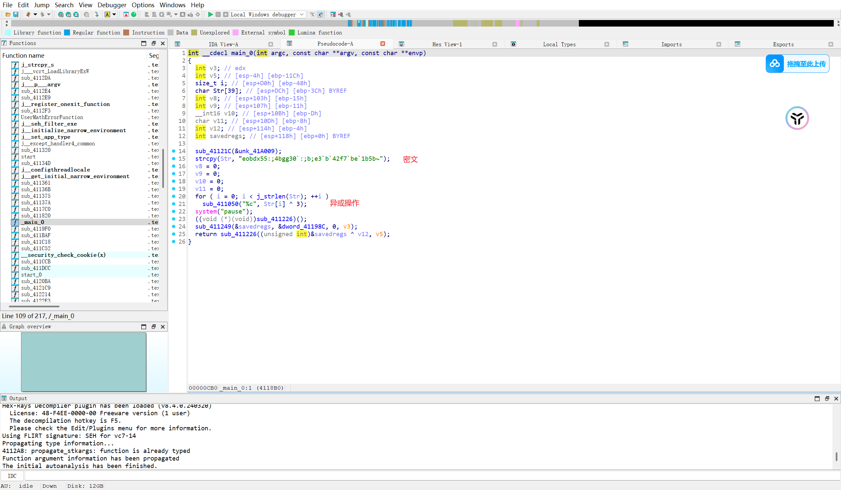Click the jump-to-address down arrow icon
The height and width of the screenshot is (490, 841).
click(97, 14)
